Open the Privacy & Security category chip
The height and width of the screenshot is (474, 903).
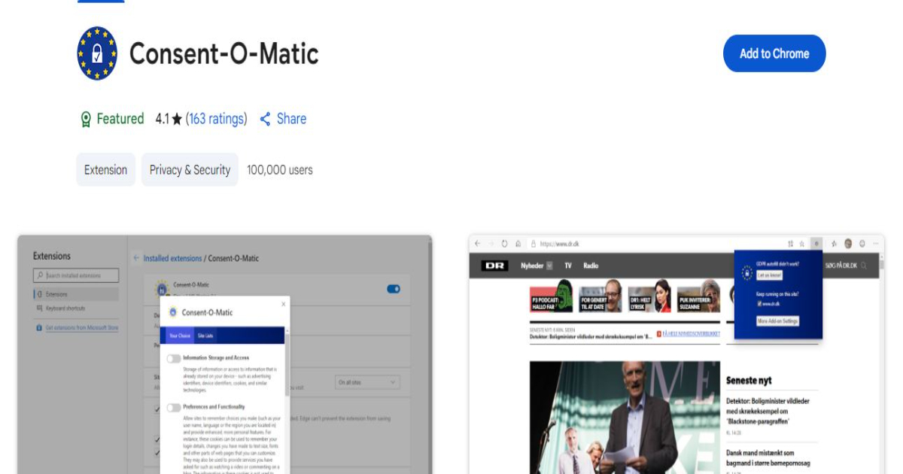pos(190,170)
